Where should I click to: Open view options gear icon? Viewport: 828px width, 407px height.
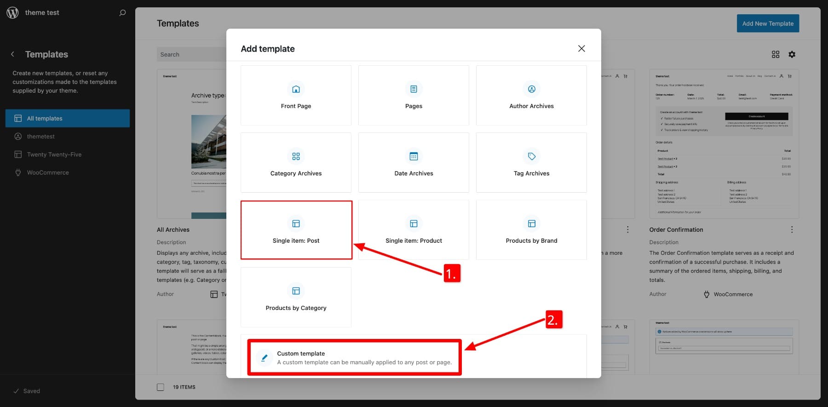792,54
